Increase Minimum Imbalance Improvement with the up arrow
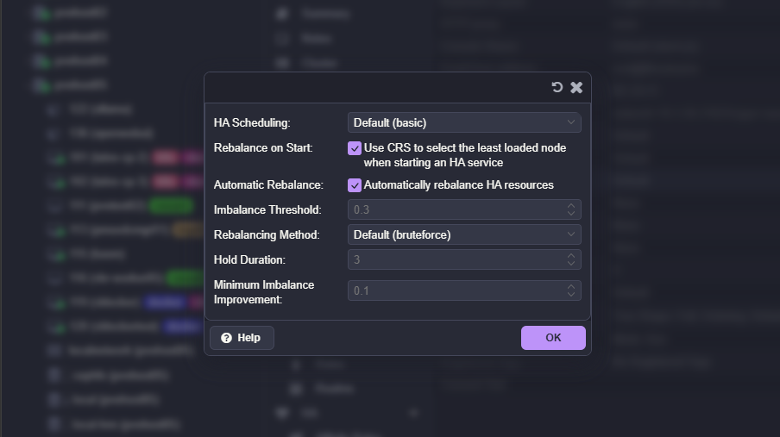This screenshot has width=780, height=437. coord(570,286)
